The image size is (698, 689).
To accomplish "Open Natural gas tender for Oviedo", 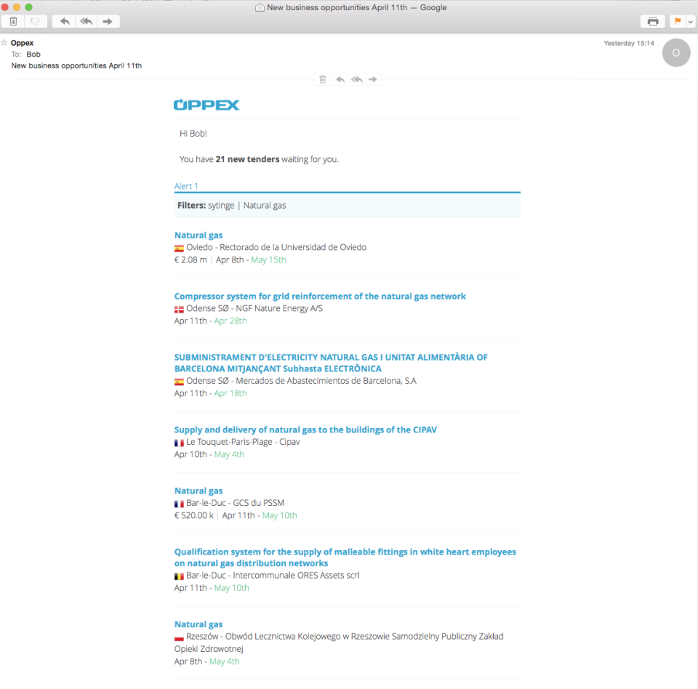I will (198, 235).
